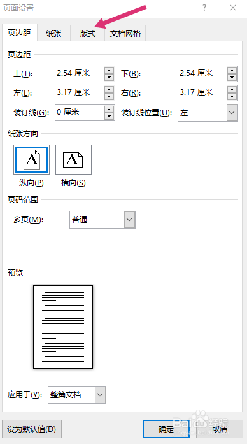Click the 纵向(P) label text
This screenshot has height=444, width=247.
[31, 183]
